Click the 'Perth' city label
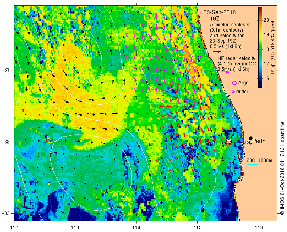 coord(259,141)
